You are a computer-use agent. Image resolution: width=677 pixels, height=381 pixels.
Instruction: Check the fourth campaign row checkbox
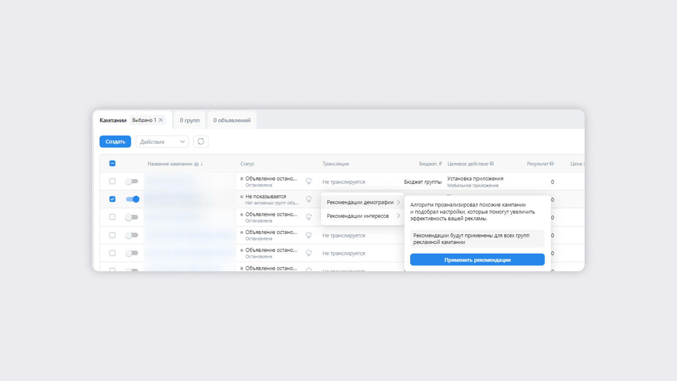112,235
